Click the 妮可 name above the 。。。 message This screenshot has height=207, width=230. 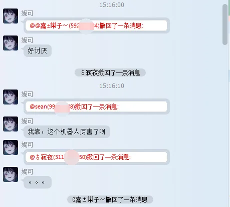pyautogui.click(x=27, y=171)
